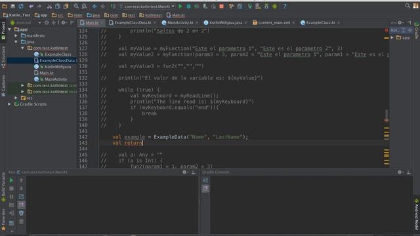Viewport: 420px width, 236px height.
Task: Open the Android SDK Manager icon
Action: 266,6
